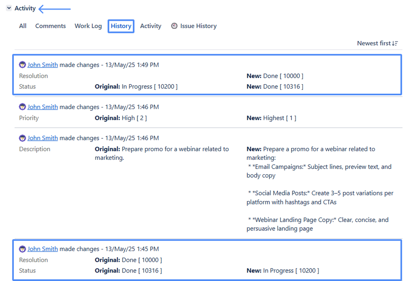Click the collapse chevron beside Activity heading
Image resolution: width=406 pixels, height=281 pixels.
(9, 8)
